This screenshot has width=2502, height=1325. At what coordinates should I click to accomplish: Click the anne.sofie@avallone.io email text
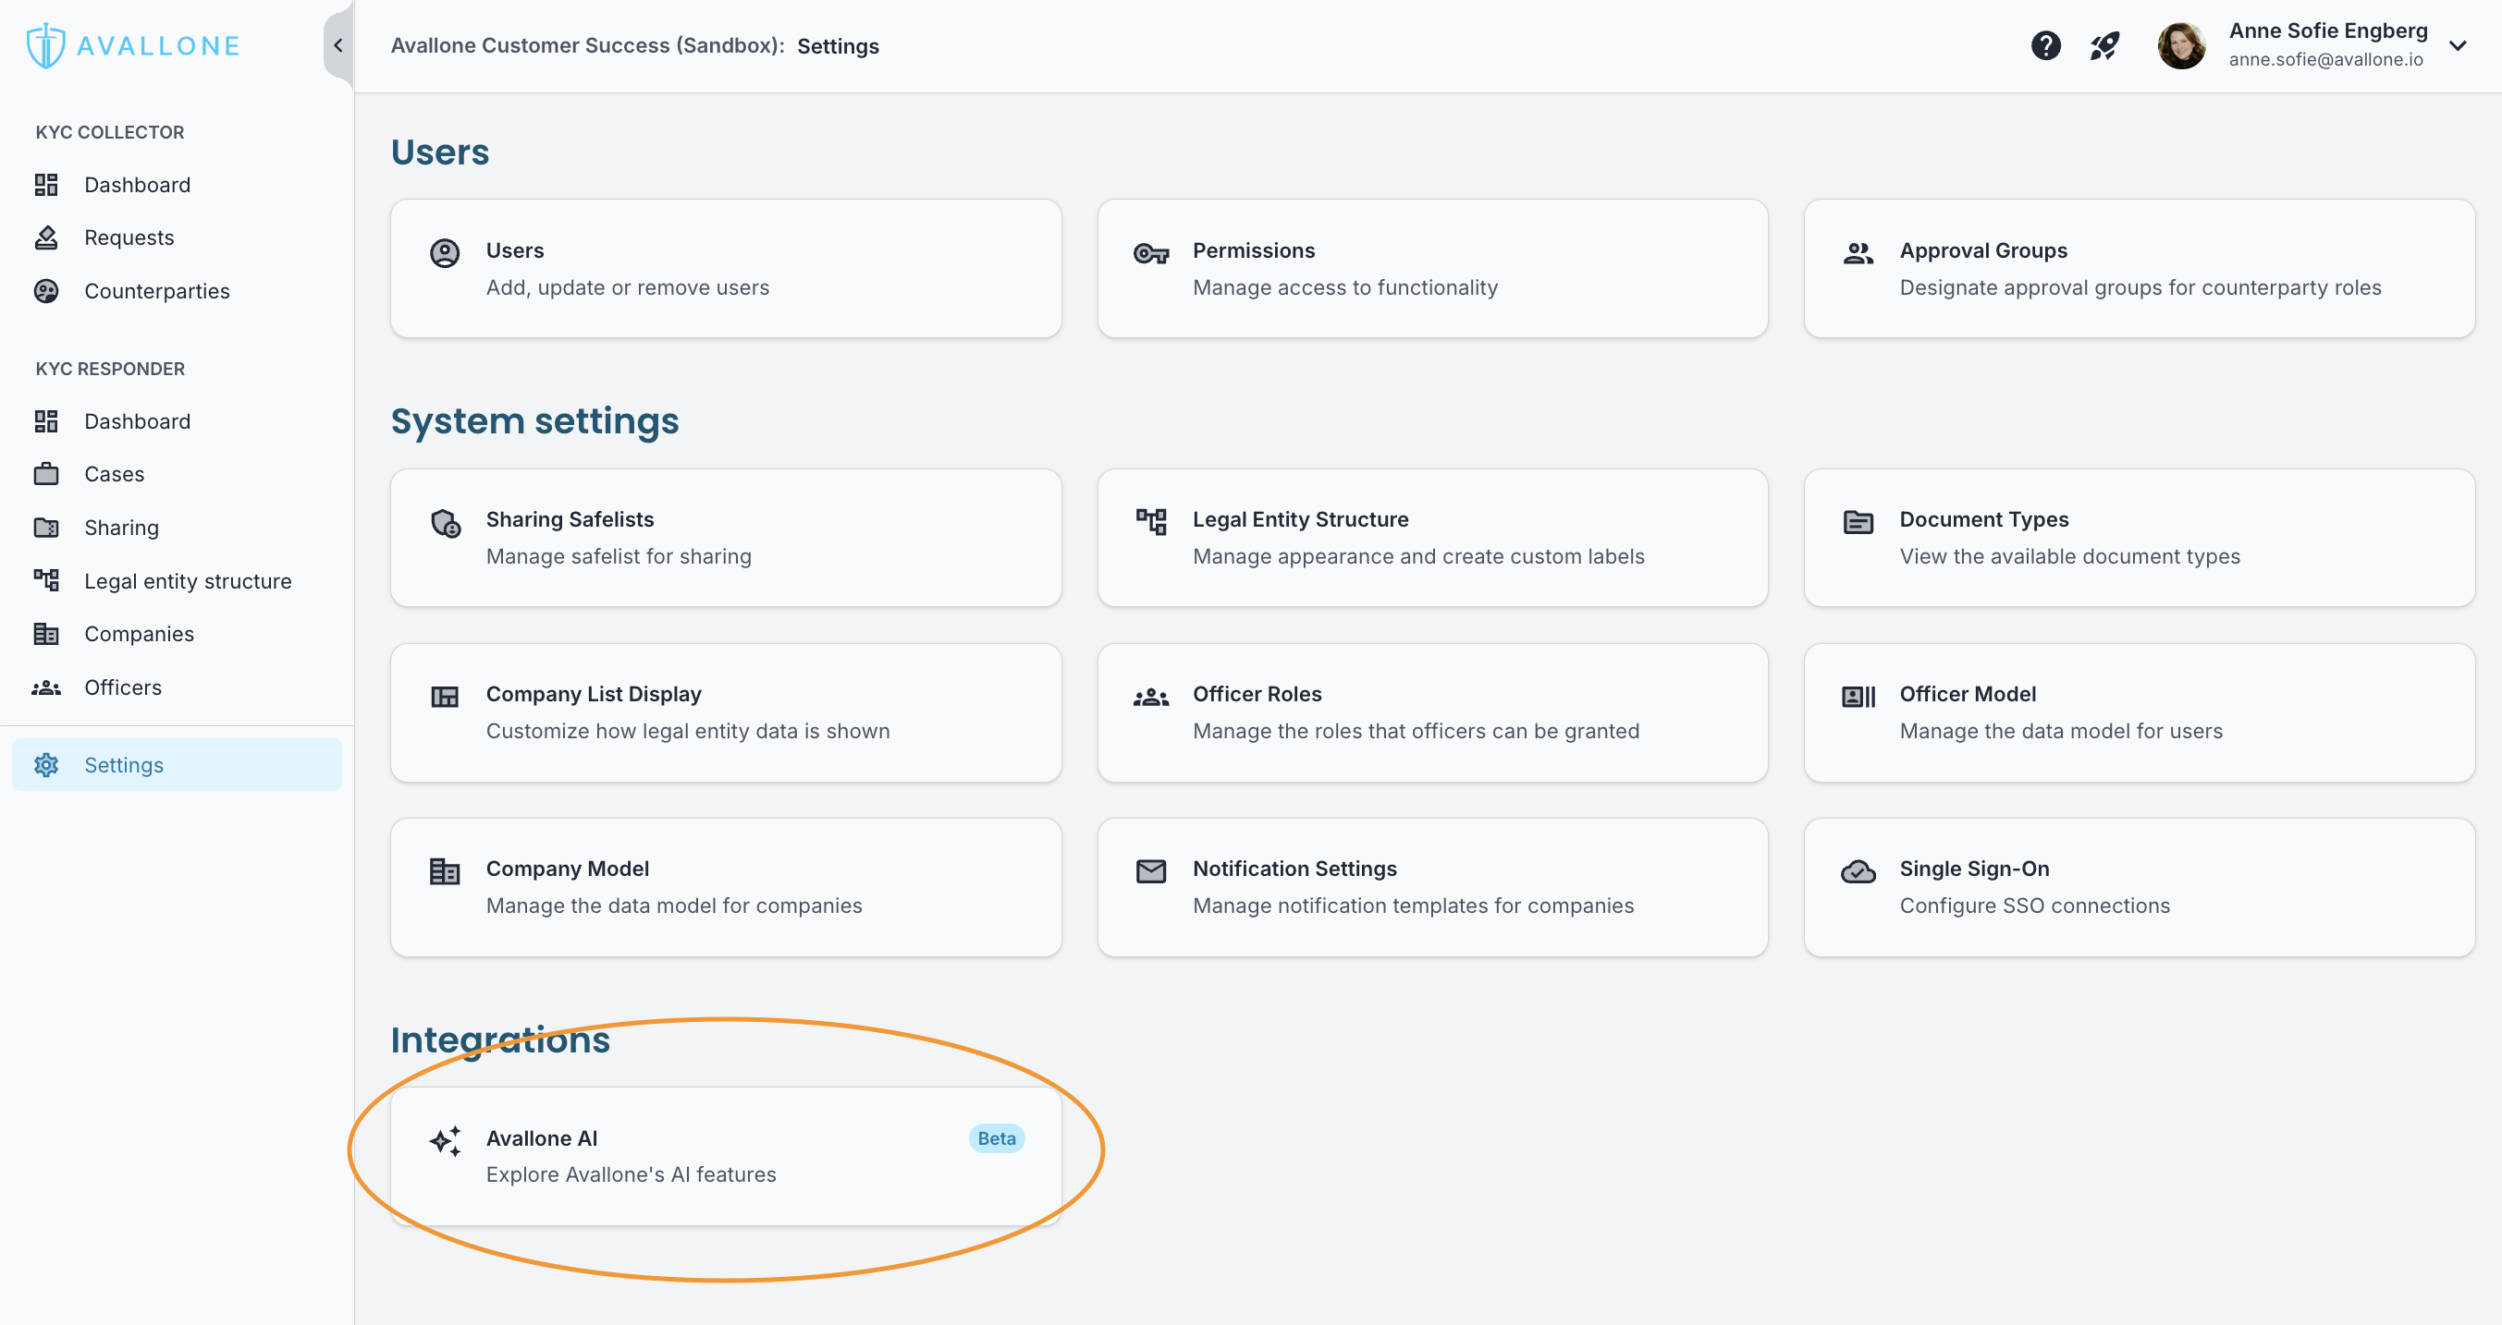coord(2326,60)
